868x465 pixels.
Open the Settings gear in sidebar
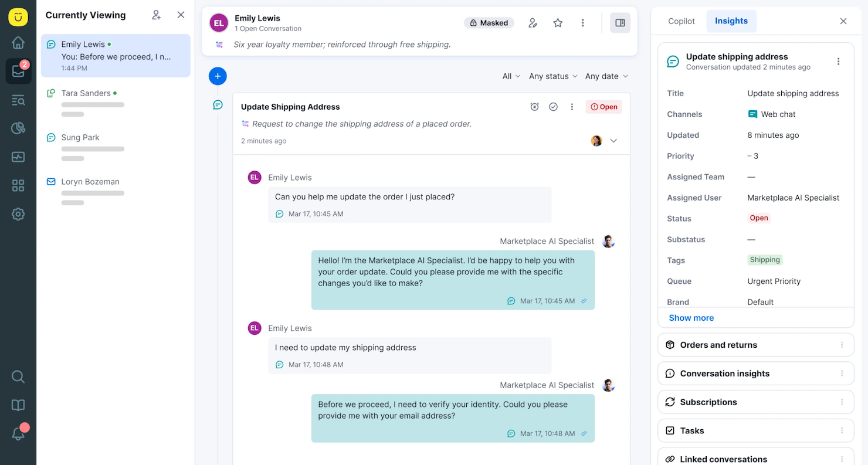click(18, 214)
